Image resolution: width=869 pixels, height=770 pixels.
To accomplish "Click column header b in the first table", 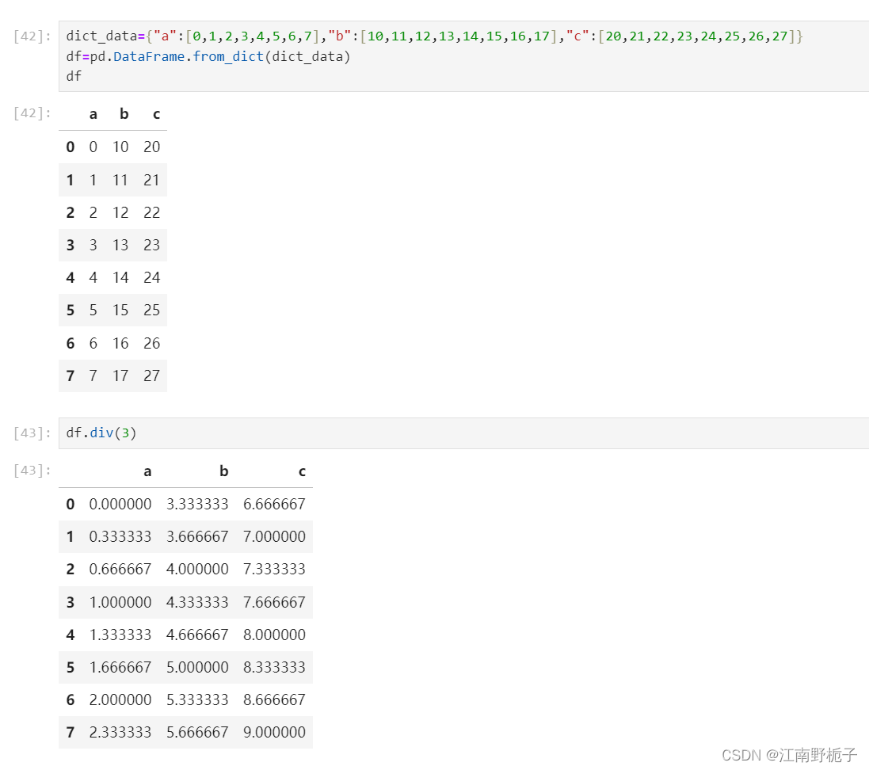I will tap(124, 114).
